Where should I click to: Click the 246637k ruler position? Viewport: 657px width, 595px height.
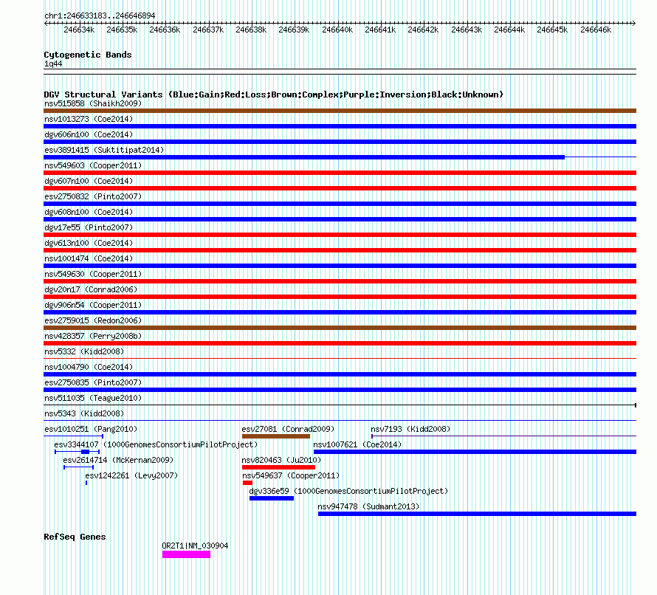click(208, 30)
